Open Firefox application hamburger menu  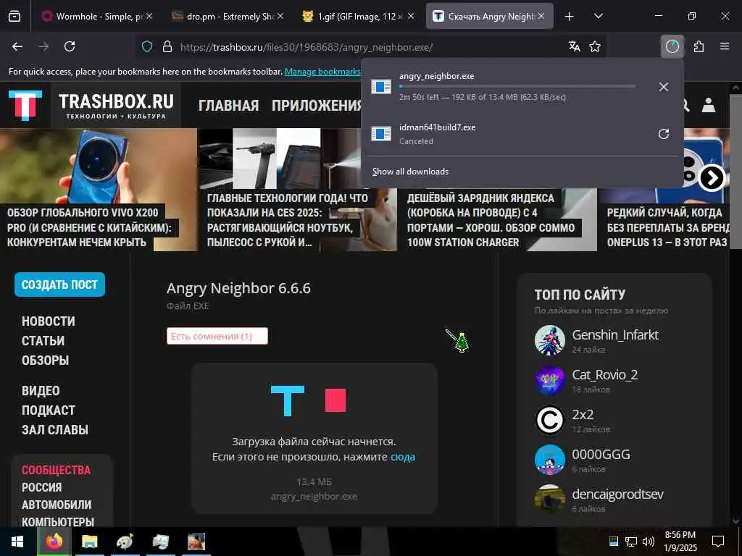tap(725, 46)
